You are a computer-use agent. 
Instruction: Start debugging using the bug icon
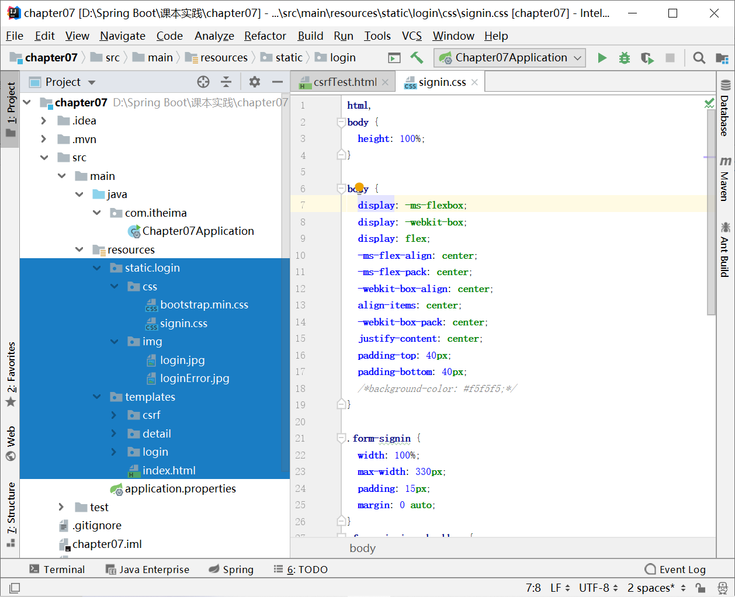pos(624,58)
